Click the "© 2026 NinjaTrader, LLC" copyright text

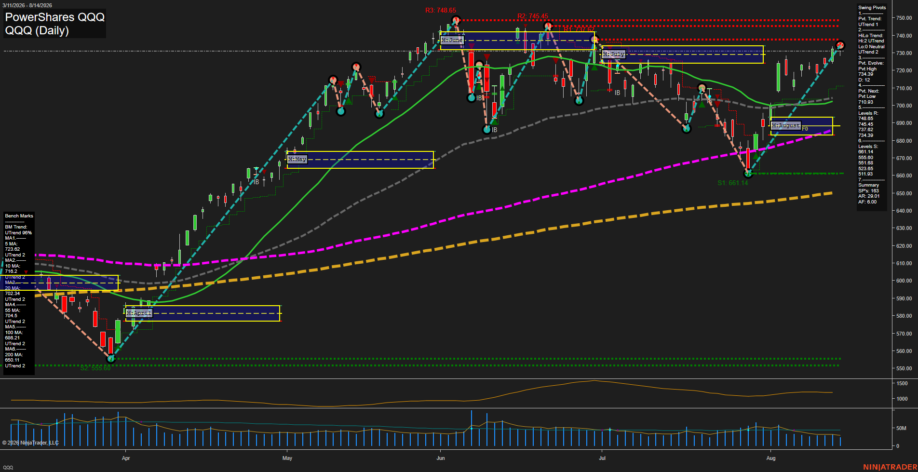tap(30, 443)
